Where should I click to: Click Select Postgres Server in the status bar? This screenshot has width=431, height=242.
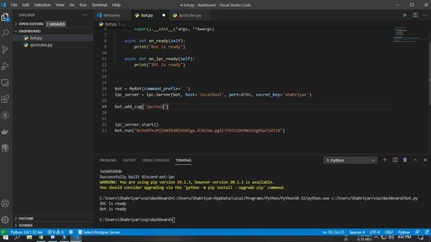click(99, 232)
